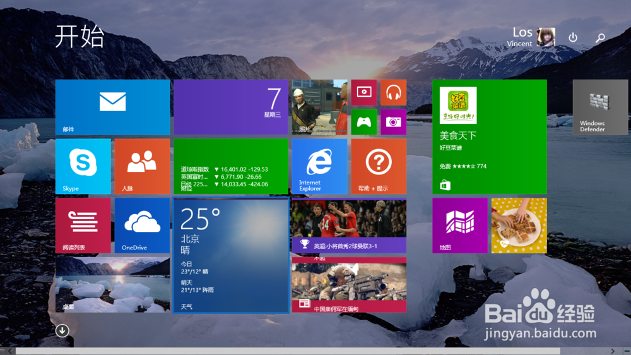The height and width of the screenshot is (355, 631).
Task: Launch Internet Explorer tile
Action: pos(319,166)
